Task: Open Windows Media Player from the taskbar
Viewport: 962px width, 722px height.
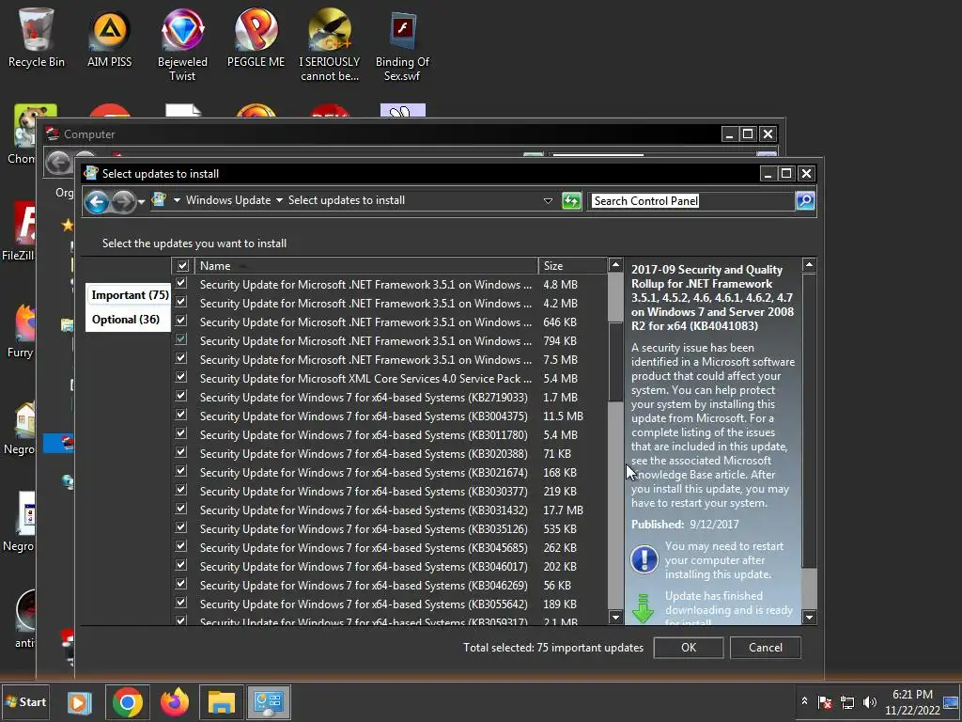Action: pos(79,702)
